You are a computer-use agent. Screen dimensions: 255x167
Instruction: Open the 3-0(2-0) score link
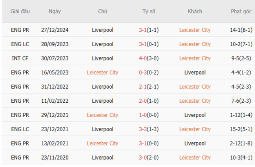(149, 158)
